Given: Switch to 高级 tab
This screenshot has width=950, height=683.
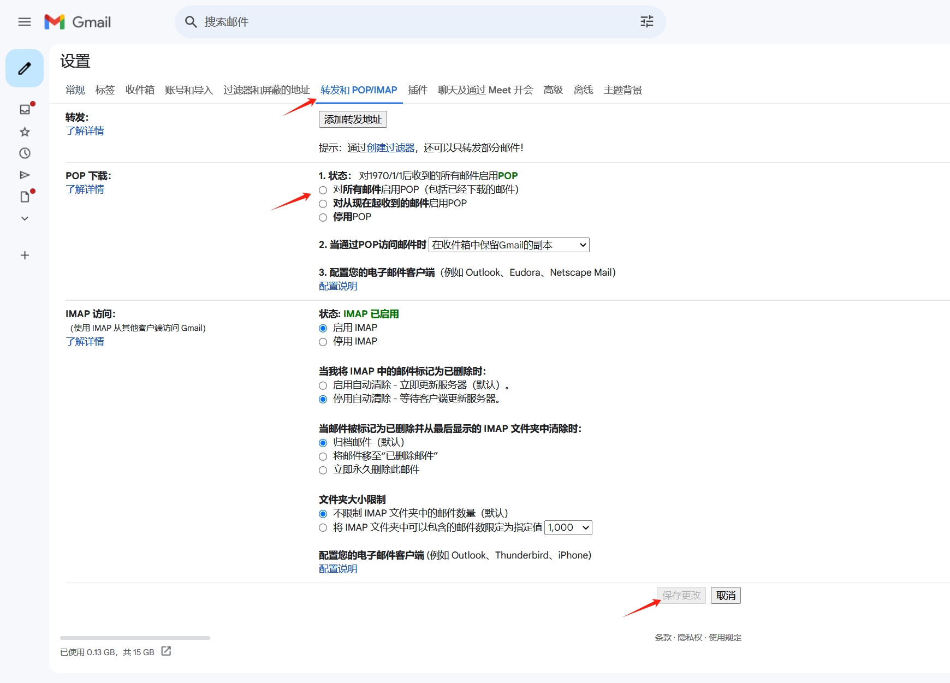Looking at the screenshot, I should (553, 90).
